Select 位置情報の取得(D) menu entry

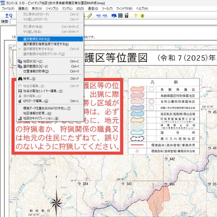point(35,71)
